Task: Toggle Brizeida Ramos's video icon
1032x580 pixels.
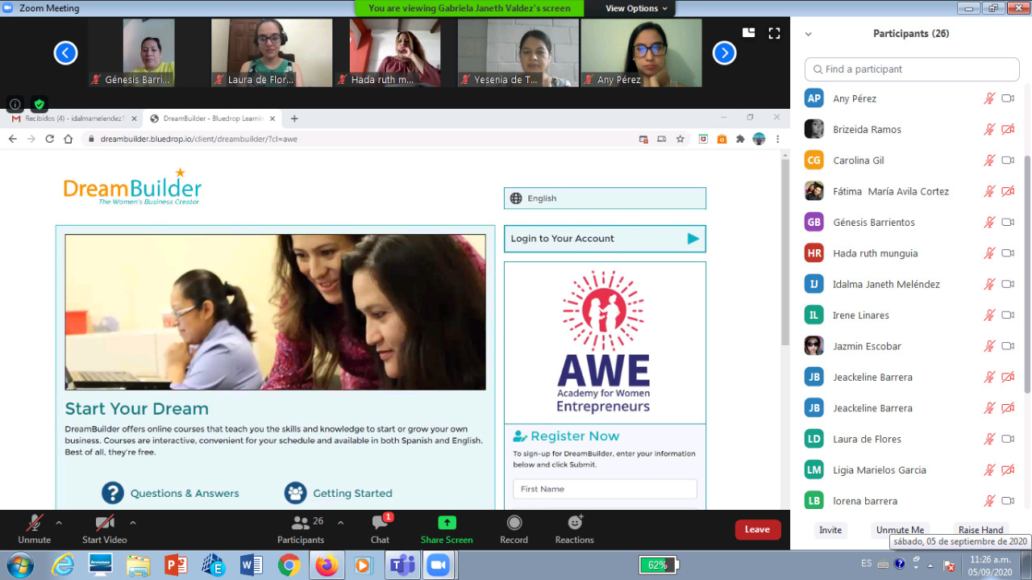Action: click(1008, 129)
